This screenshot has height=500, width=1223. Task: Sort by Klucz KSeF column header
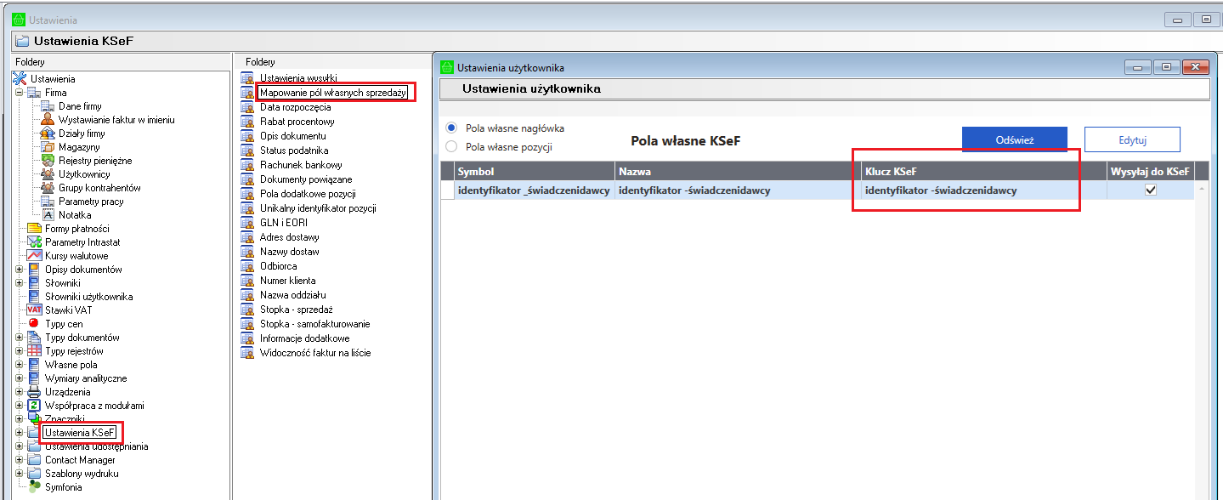(x=982, y=172)
